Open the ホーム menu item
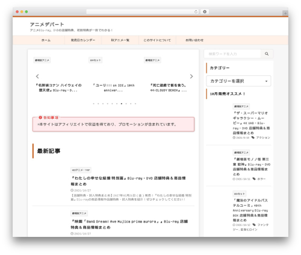Image resolution: width=301 pixels, height=255 pixels. point(46,40)
